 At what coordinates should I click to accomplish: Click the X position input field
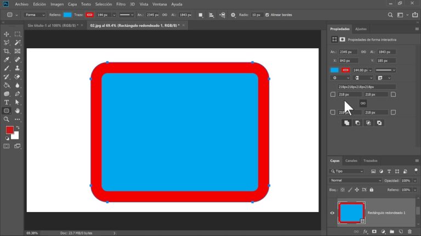[x=349, y=61]
